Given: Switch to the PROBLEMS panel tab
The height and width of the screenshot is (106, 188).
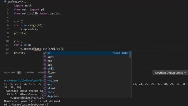Looking at the screenshot, I should (10, 73).
